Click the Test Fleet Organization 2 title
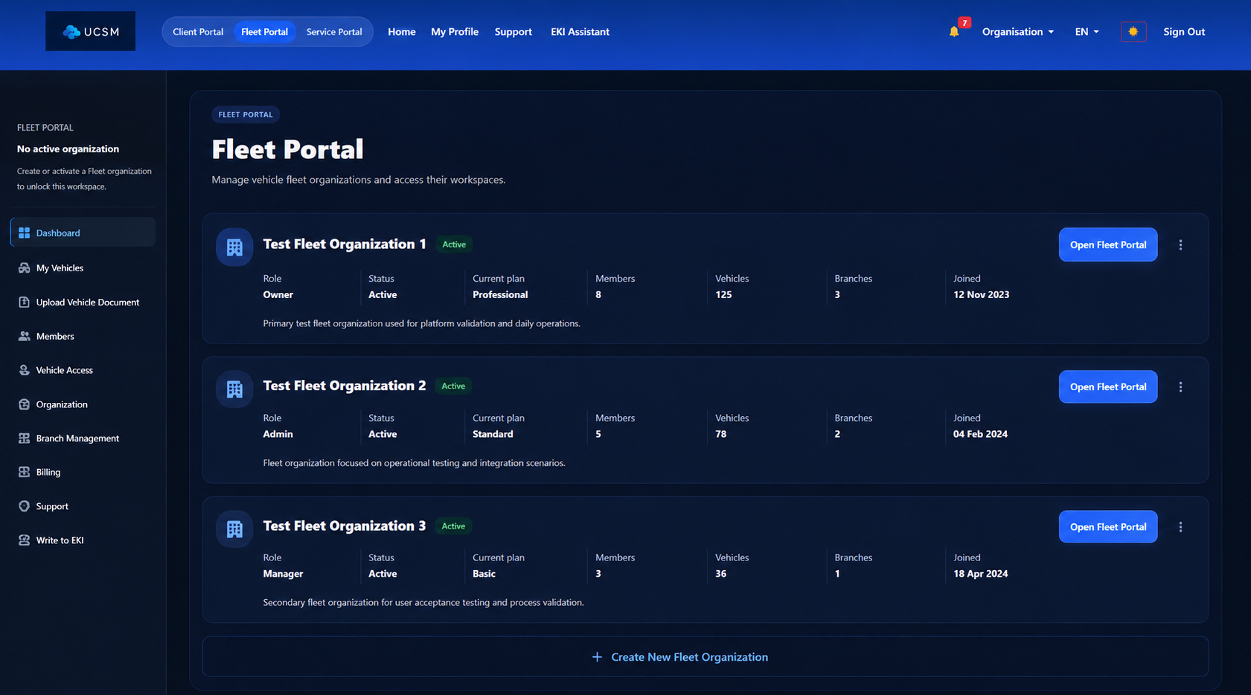This screenshot has height=695, width=1251. (345, 385)
